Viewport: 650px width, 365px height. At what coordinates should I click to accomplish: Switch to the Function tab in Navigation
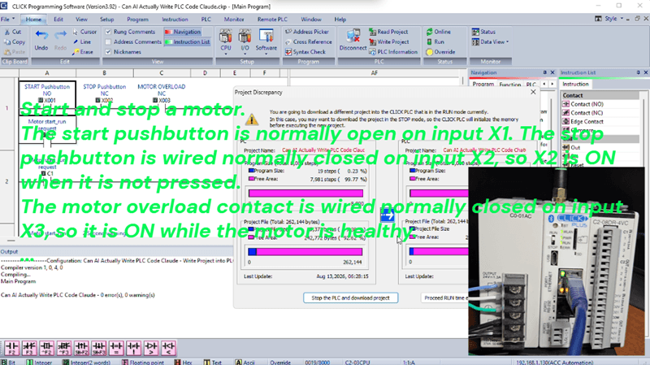510,85
